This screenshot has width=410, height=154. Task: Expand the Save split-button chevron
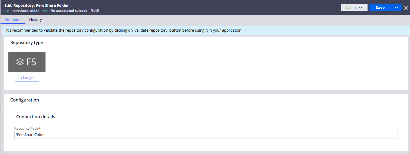click(396, 8)
